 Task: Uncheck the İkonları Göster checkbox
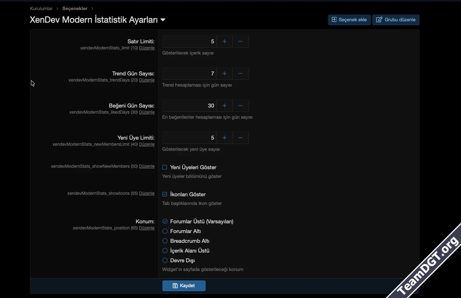(165, 194)
